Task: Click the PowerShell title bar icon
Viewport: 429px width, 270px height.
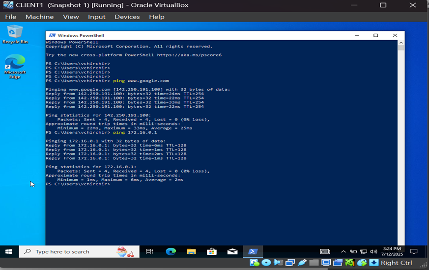Action: pyautogui.click(x=52, y=35)
